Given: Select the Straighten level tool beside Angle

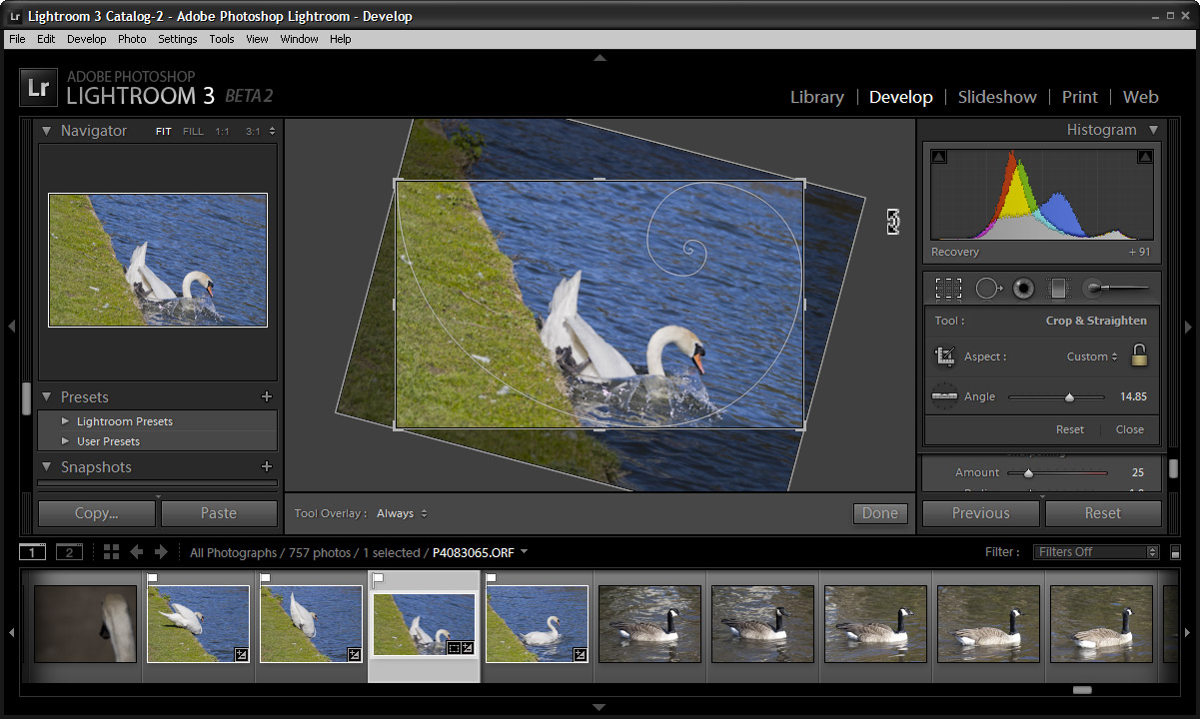Looking at the screenshot, I should pos(944,396).
